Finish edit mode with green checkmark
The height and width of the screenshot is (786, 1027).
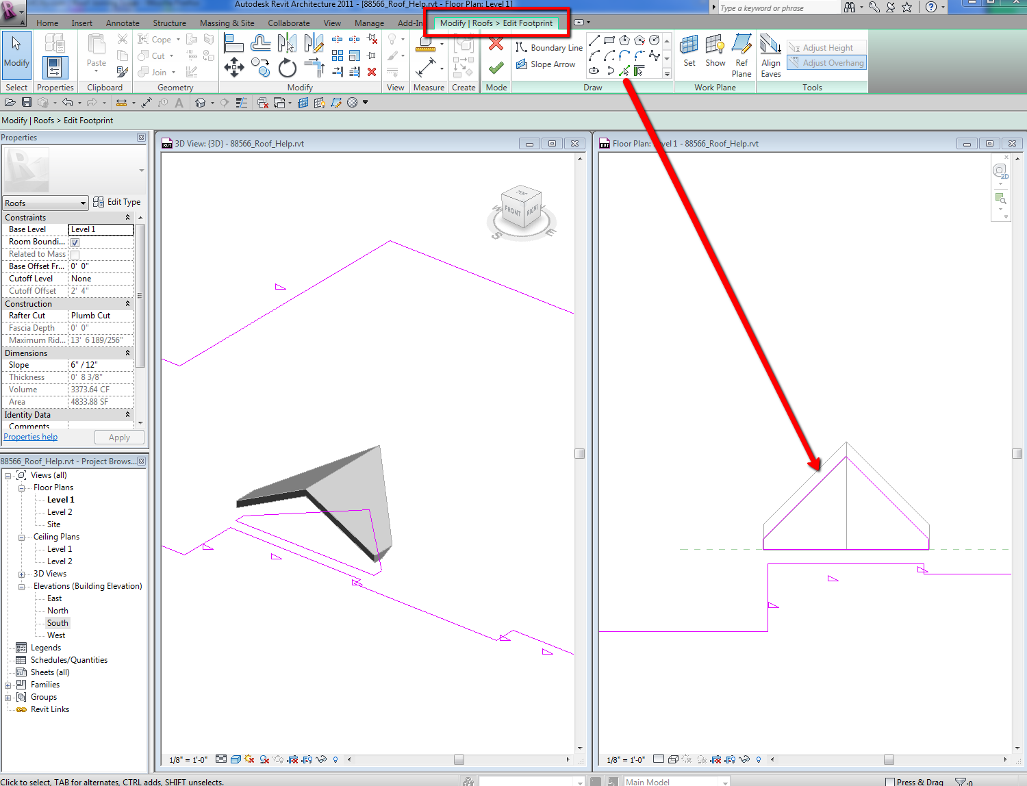click(496, 67)
